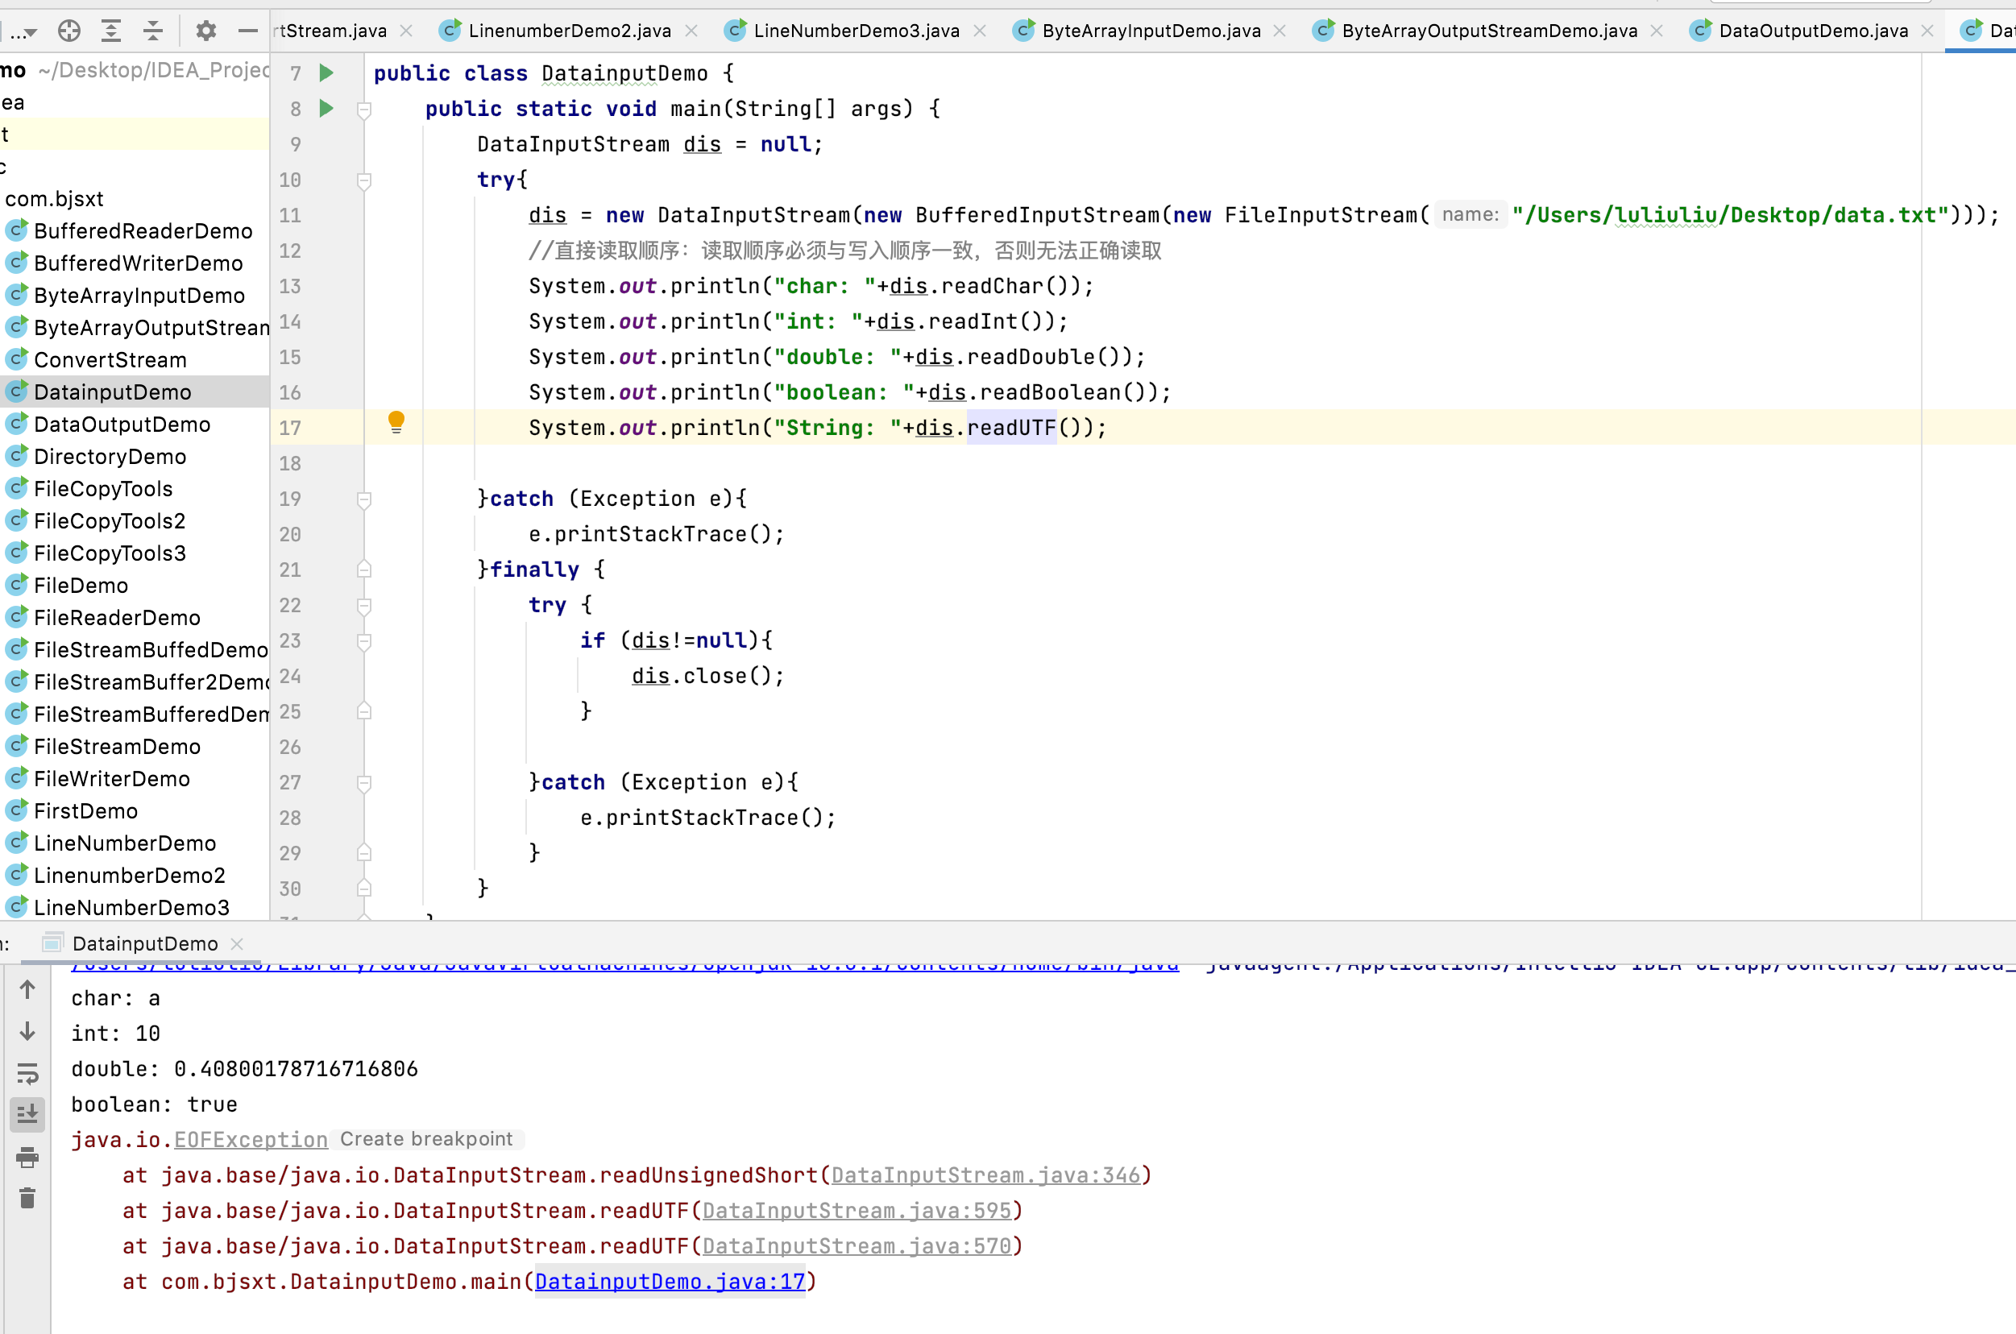Collapse the inner catch fold at line 27

point(364,783)
